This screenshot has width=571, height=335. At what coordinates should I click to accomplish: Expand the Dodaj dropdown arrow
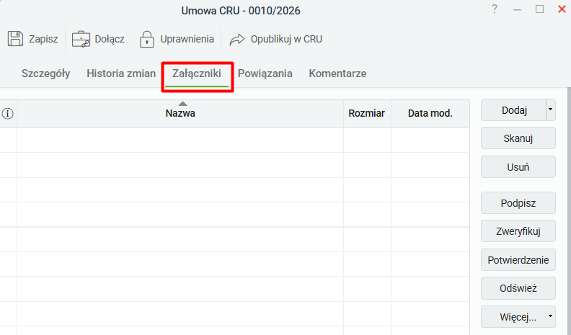551,110
